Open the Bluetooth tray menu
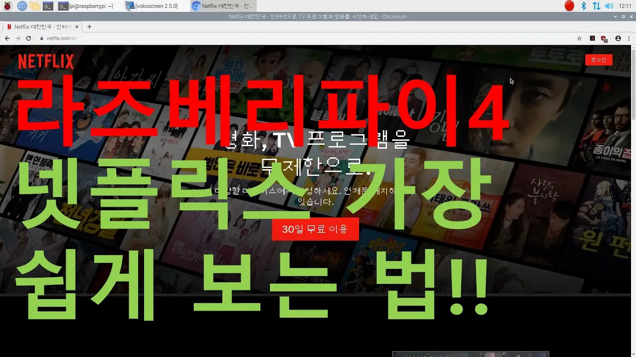Image resolution: width=636 pixels, height=357 pixels. (x=584, y=6)
